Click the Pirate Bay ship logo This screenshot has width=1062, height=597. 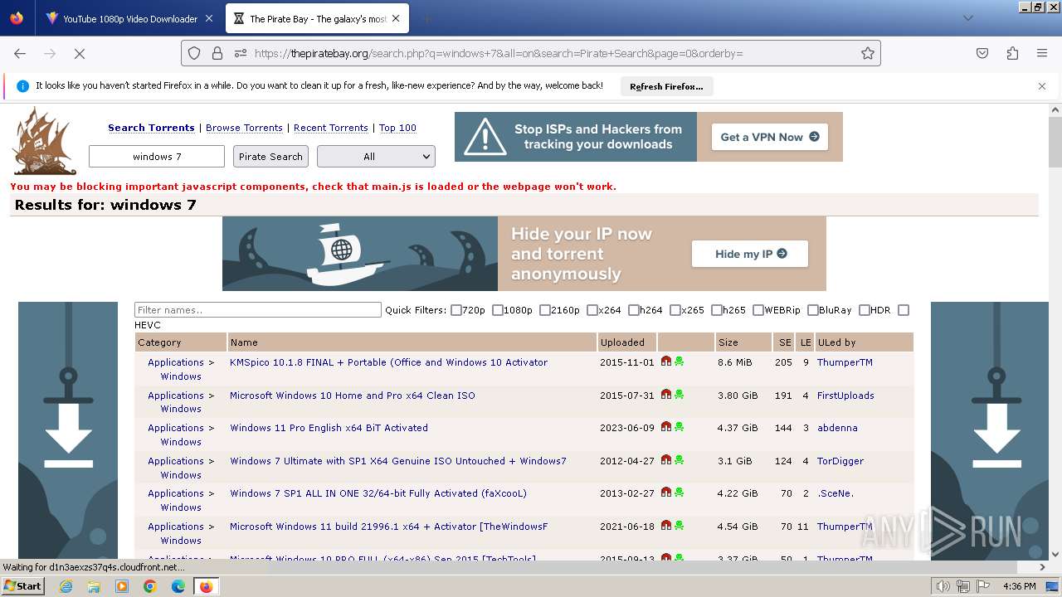pos(44,141)
